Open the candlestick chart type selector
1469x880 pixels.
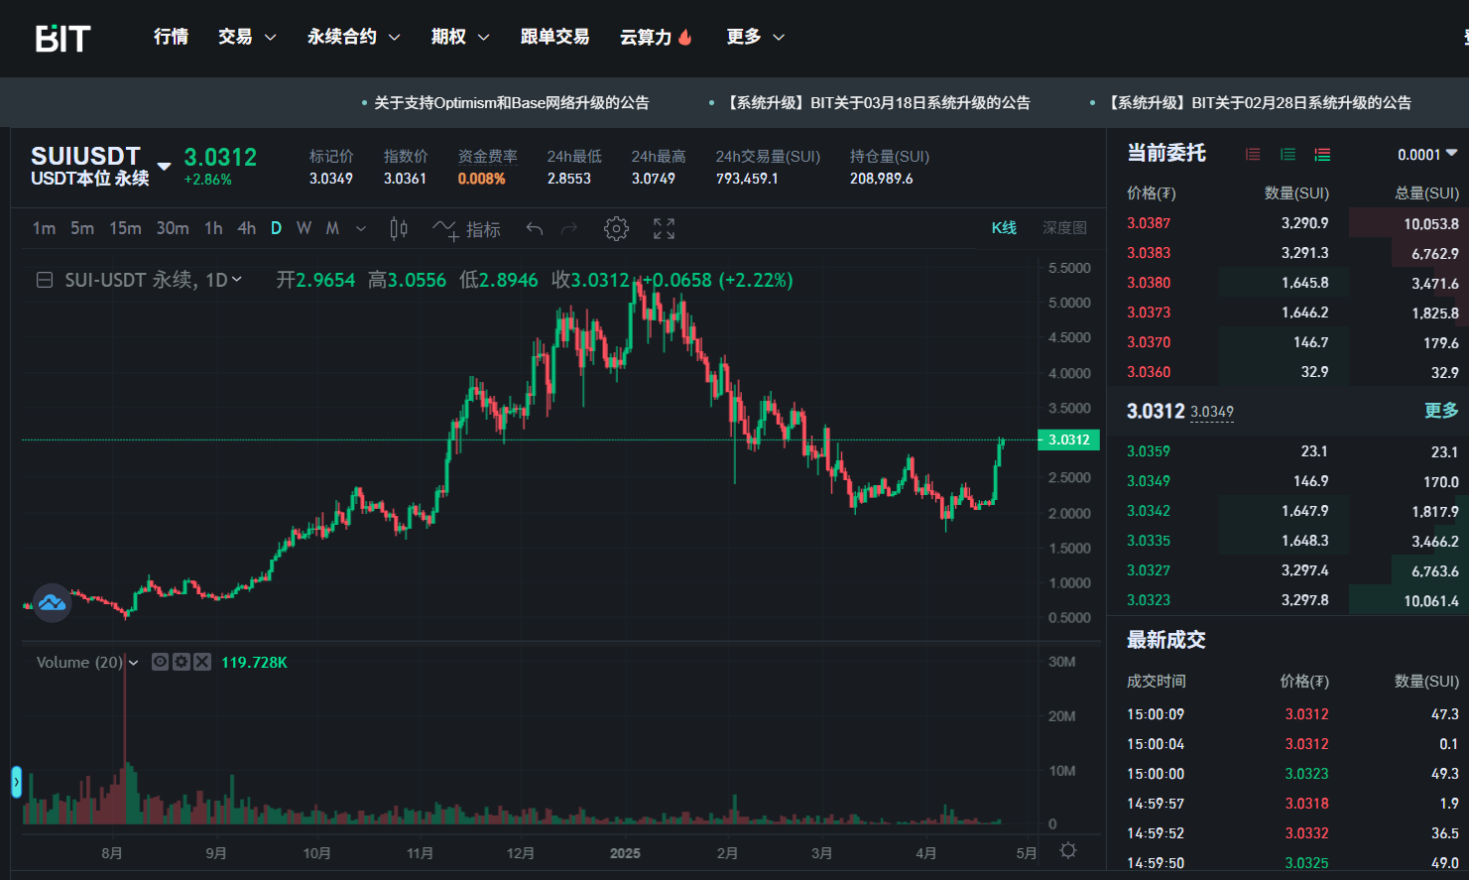tap(399, 229)
